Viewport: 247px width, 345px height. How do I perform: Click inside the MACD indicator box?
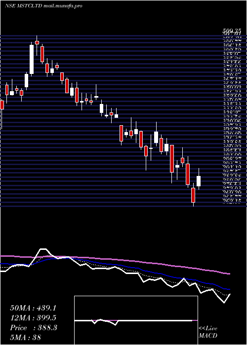(136, 320)
